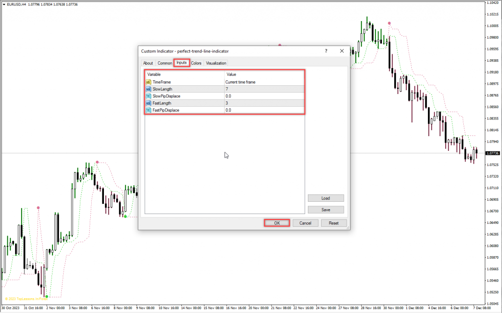Click the SlowPipDisplace double type icon

click(x=148, y=96)
